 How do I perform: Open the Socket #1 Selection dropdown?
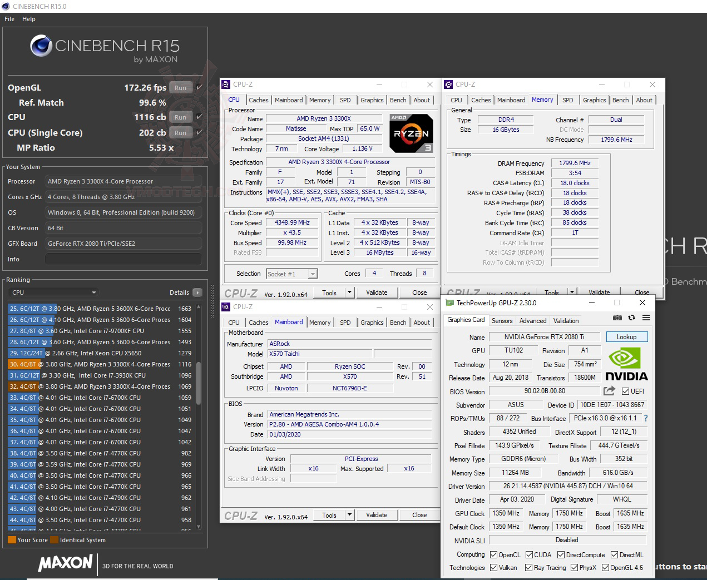291,274
